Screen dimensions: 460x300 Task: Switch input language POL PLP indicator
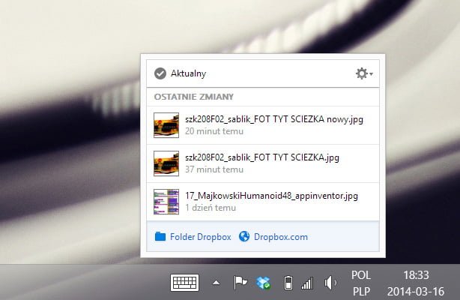pos(361,283)
